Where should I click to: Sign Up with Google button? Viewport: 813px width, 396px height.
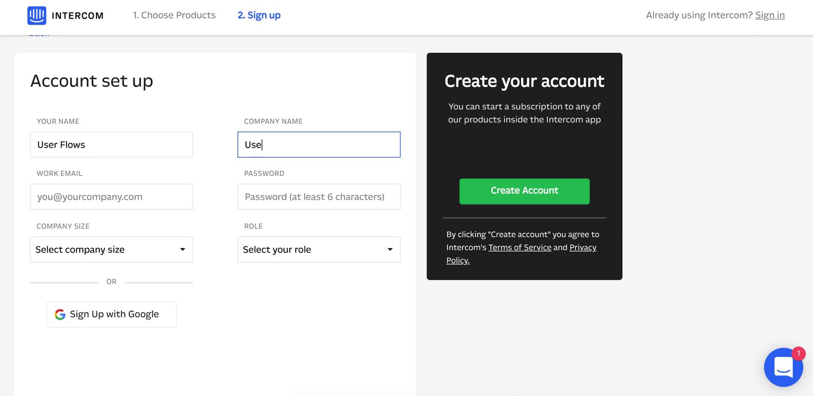tap(111, 314)
